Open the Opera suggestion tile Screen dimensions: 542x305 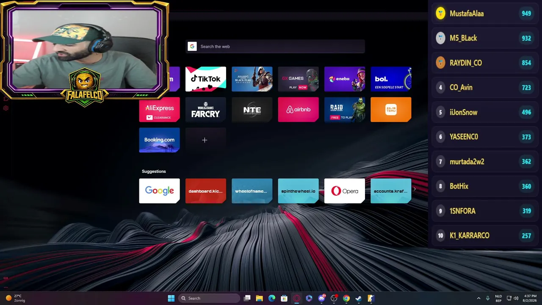point(345,191)
